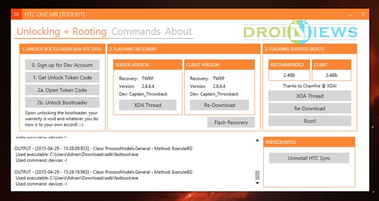Click server Dev: Captain_Throwback text
Image resolution: width=379 pixels, height=201 pixels.
143,94
